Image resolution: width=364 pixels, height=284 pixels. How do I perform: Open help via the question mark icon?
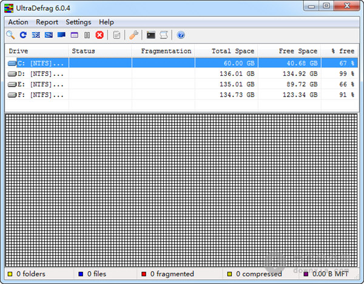181,35
